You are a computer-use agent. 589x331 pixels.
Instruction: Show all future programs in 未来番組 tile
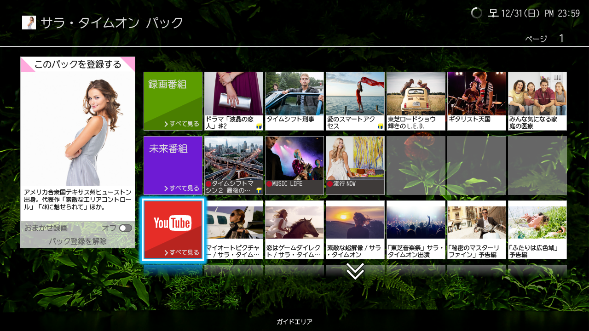(x=173, y=165)
